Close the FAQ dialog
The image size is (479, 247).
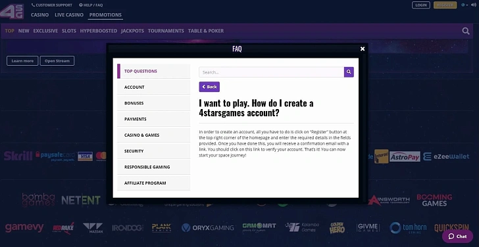point(363,49)
